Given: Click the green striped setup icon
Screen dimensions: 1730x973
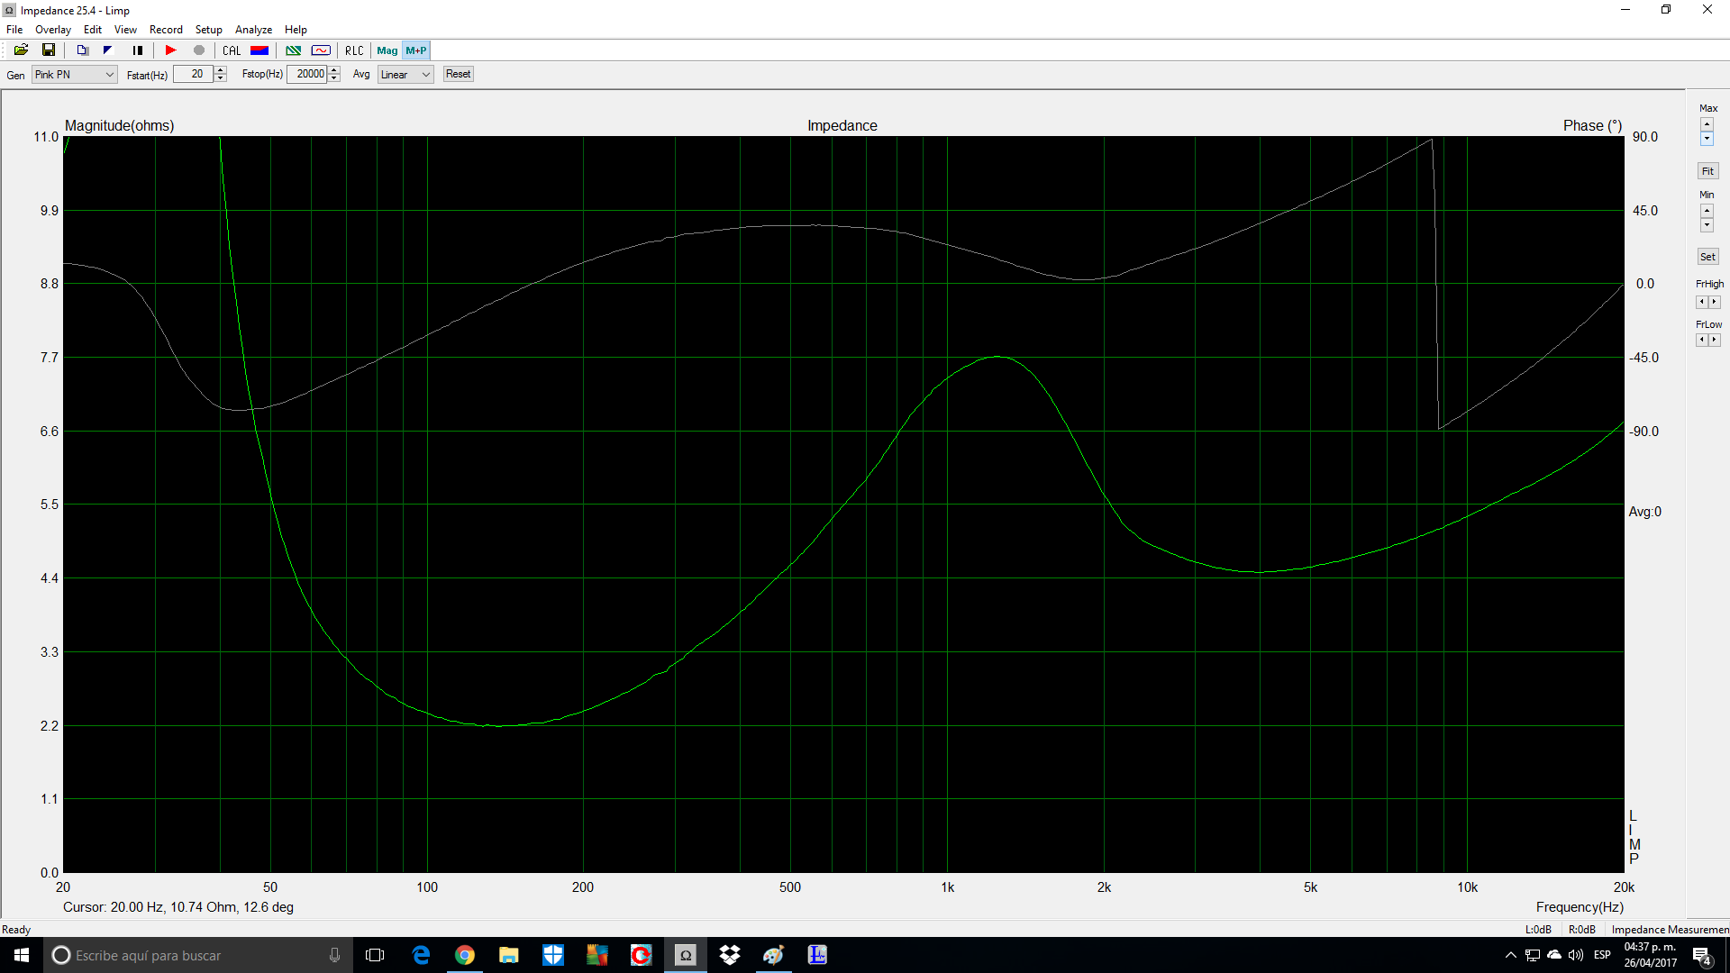Looking at the screenshot, I should [x=293, y=50].
